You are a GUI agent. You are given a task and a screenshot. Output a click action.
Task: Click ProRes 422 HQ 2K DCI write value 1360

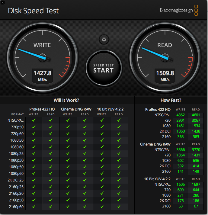coord(181,131)
